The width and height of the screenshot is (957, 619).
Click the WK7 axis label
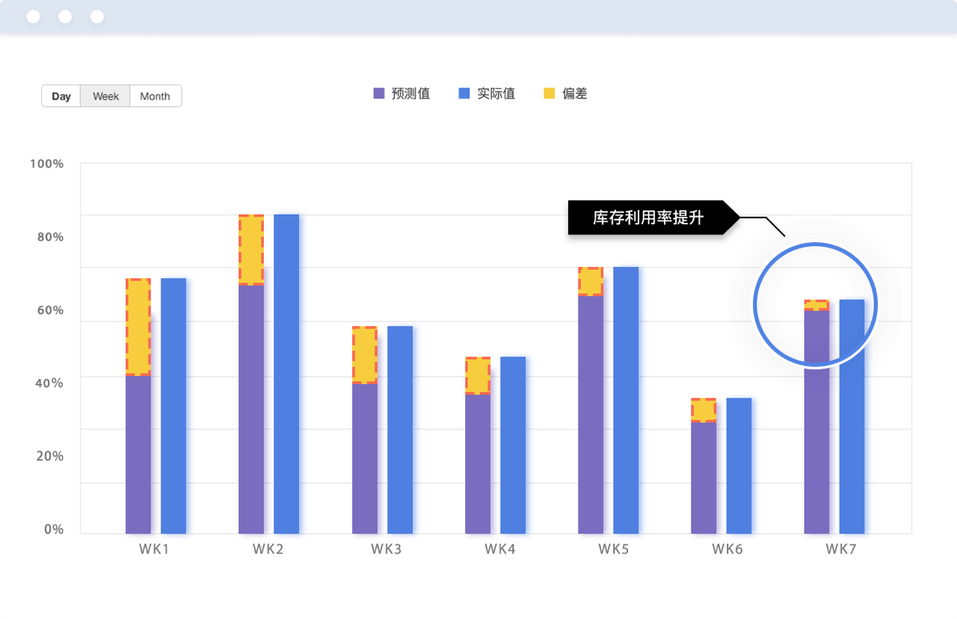[841, 549]
